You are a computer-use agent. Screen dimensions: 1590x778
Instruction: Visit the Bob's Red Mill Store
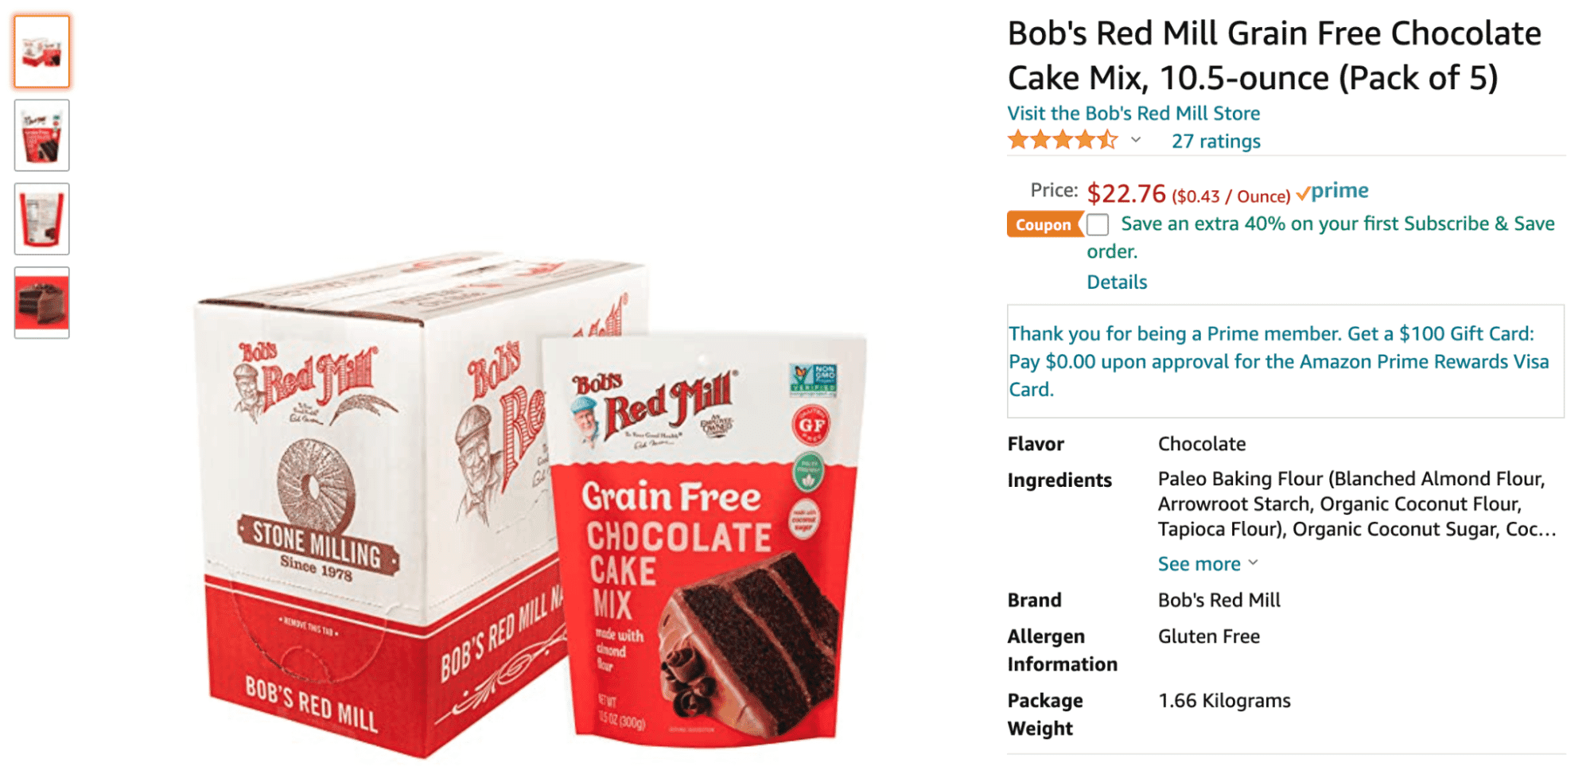[1133, 113]
